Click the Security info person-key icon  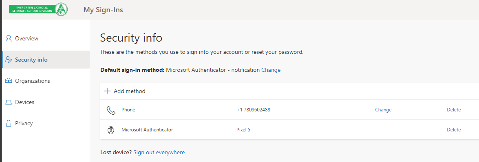(x=9, y=60)
